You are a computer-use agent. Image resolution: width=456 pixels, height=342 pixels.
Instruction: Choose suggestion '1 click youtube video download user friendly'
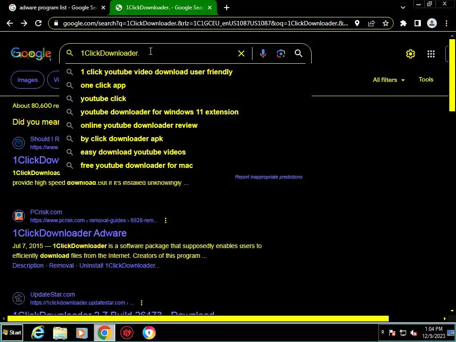(x=186, y=72)
